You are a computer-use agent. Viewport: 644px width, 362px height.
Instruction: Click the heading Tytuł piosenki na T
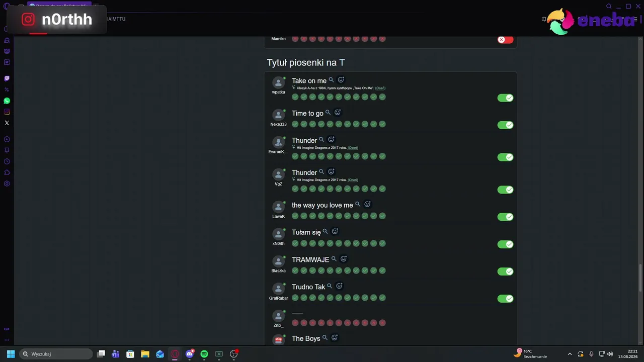click(x=306, y=63)
